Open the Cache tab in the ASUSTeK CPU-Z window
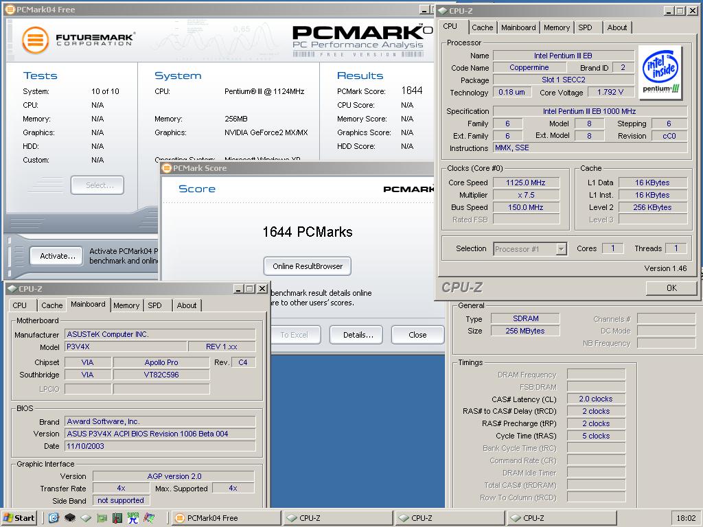The height and width of the screenshot is (527, 703). coord(52,305)
